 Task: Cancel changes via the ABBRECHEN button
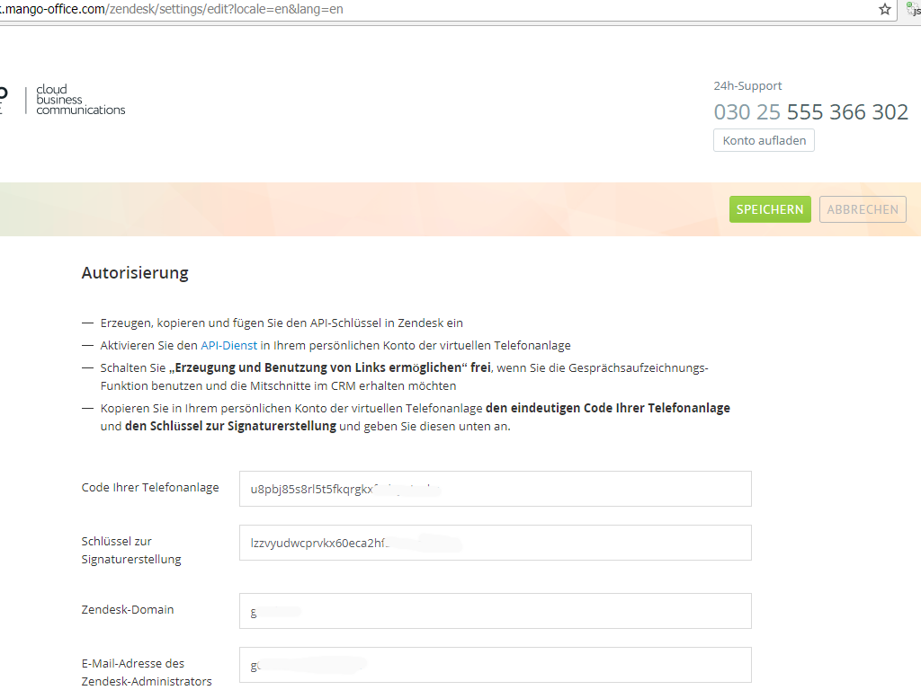(863, 209)
